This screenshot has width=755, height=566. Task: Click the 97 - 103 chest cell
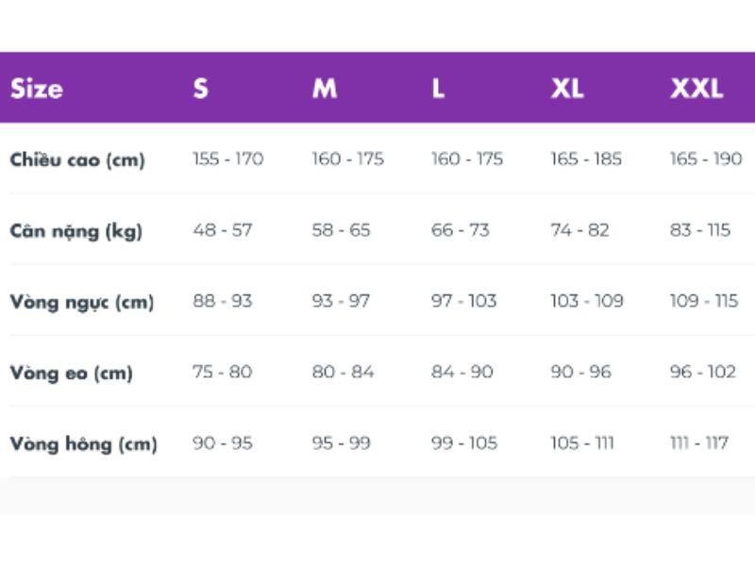click(463, 301)
